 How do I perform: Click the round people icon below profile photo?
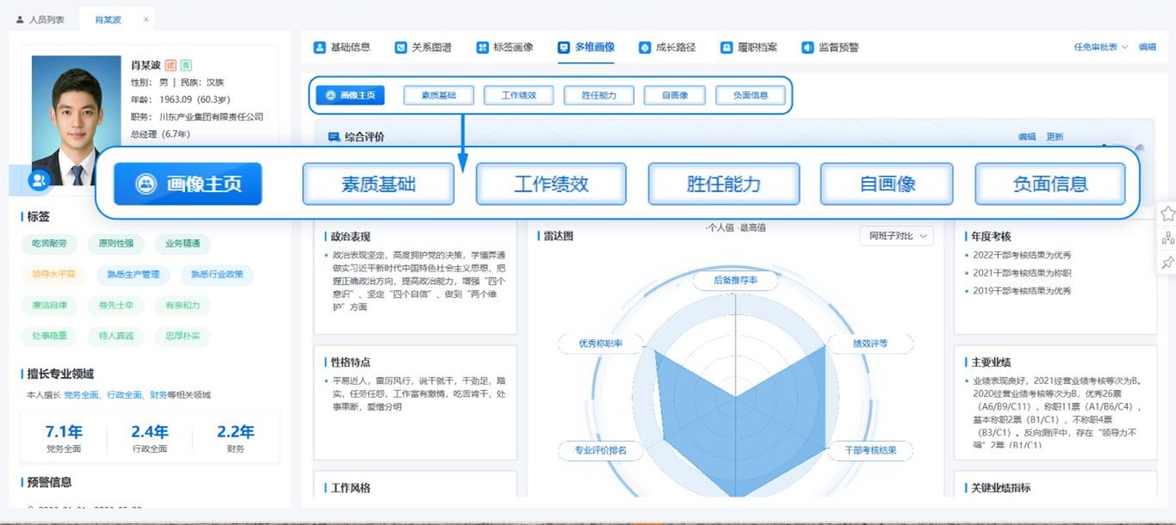click(x=39, y=180)
